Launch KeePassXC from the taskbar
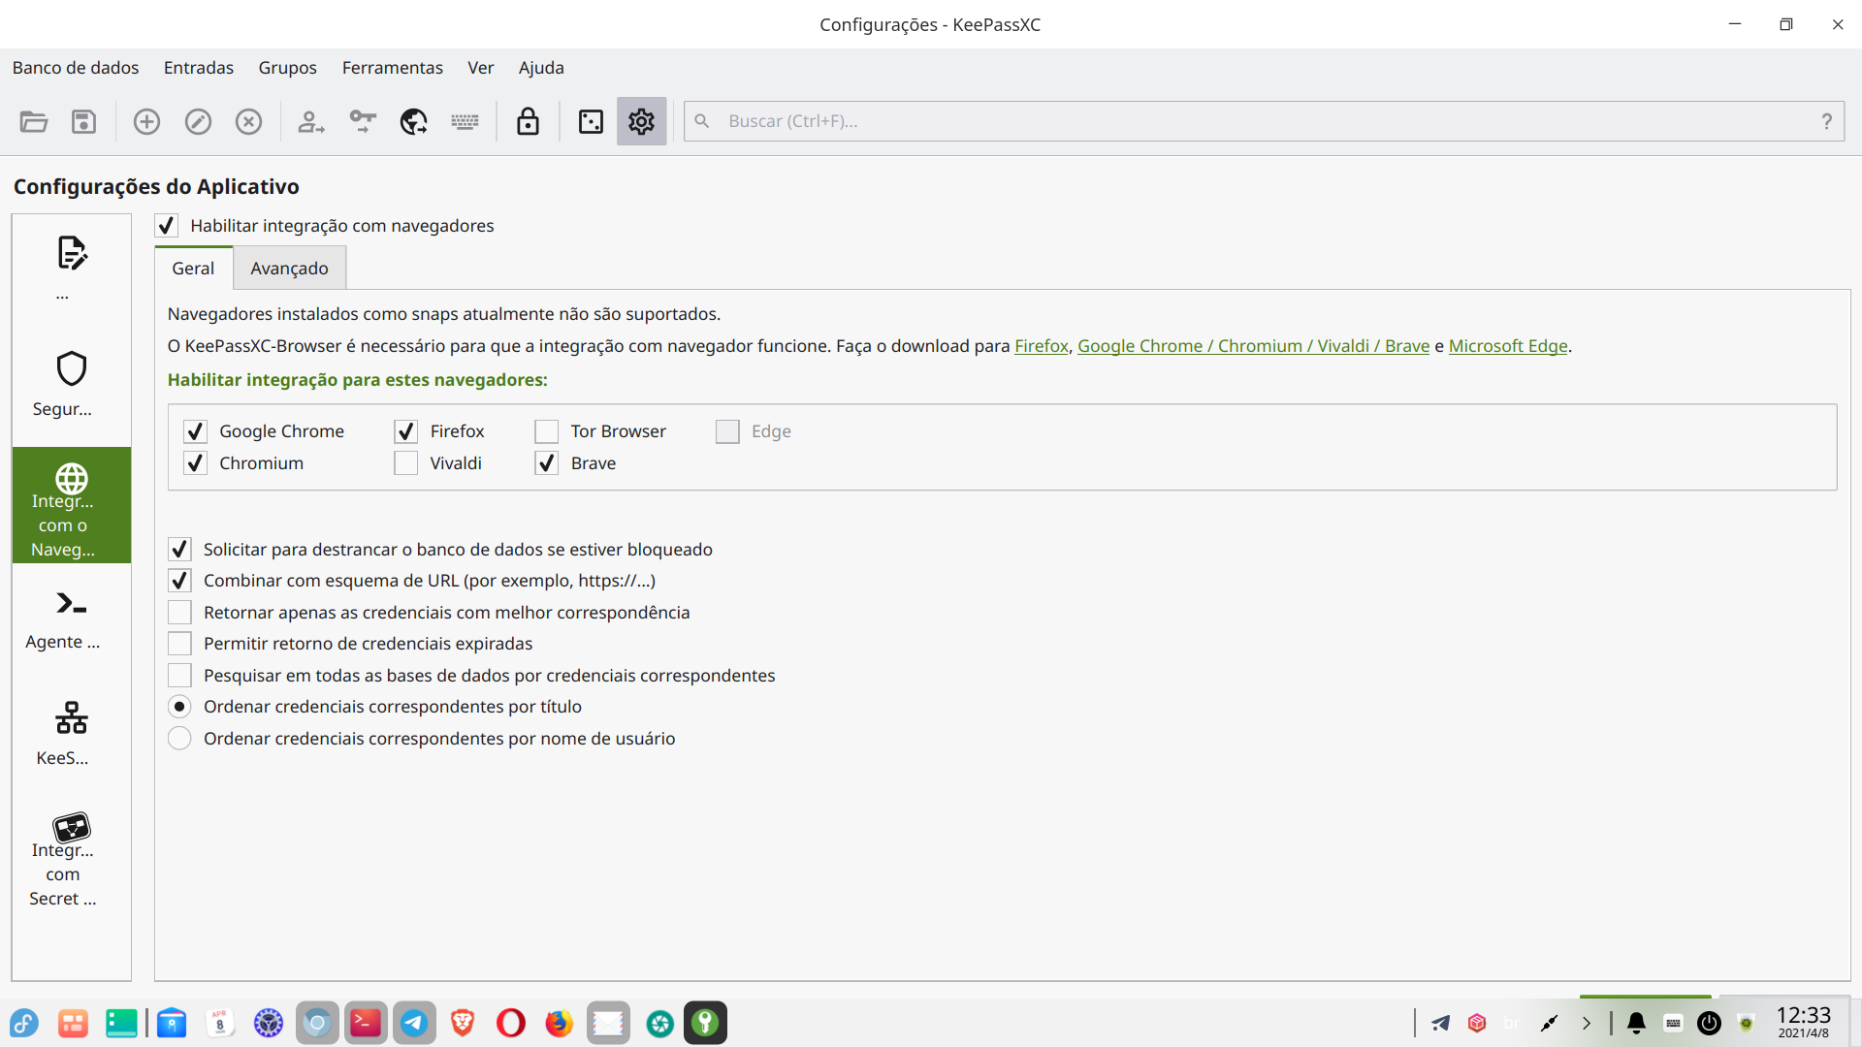Screen dimensions: 1862x1047 point(705,1023)
